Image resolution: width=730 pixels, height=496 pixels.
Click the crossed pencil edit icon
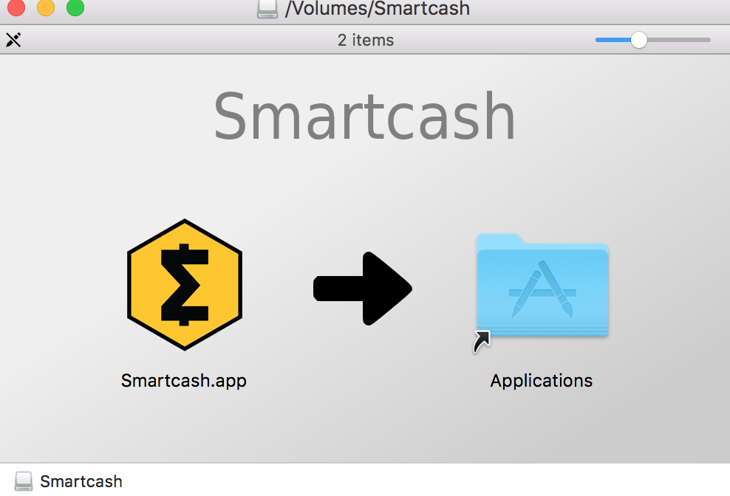click(x=13, y=40)
